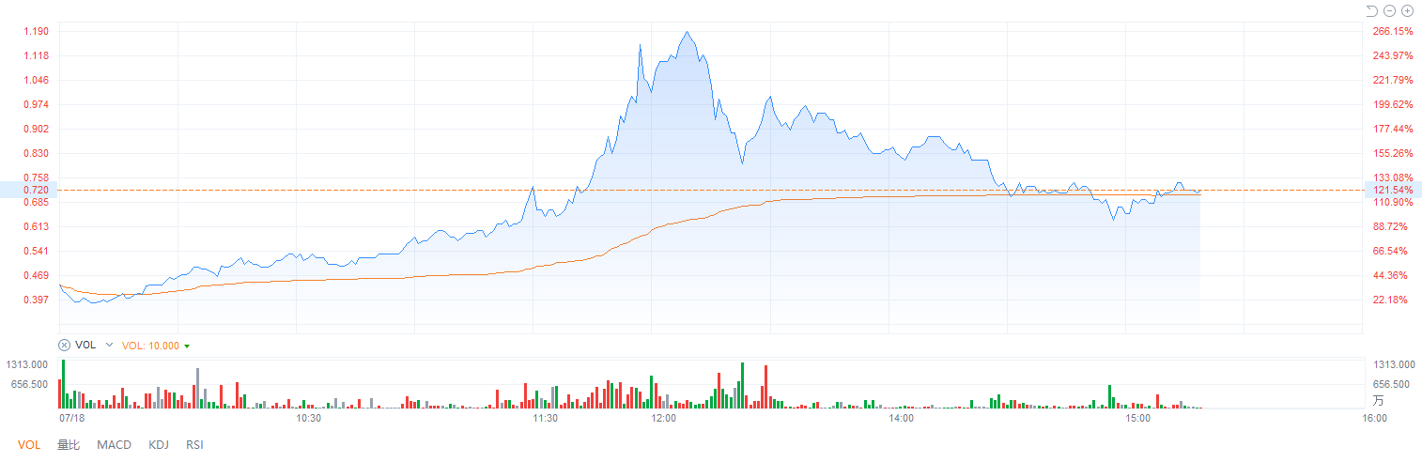Expand the VOL indicator dropdown chevron
The image size is (1422, 462).
point(109,345)
